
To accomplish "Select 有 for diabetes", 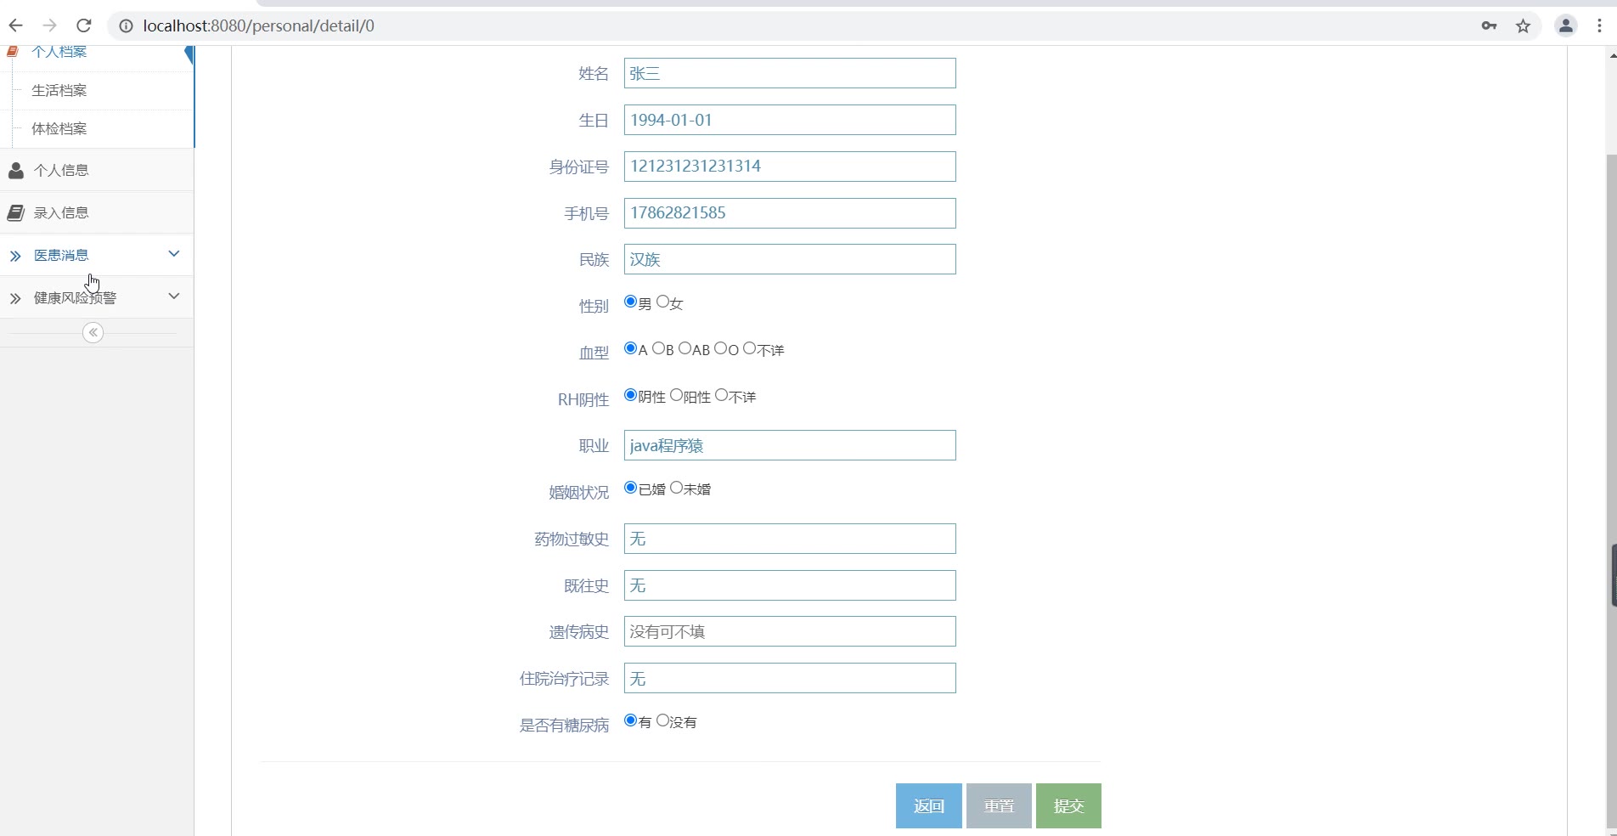I will click(x=630, y=720).
